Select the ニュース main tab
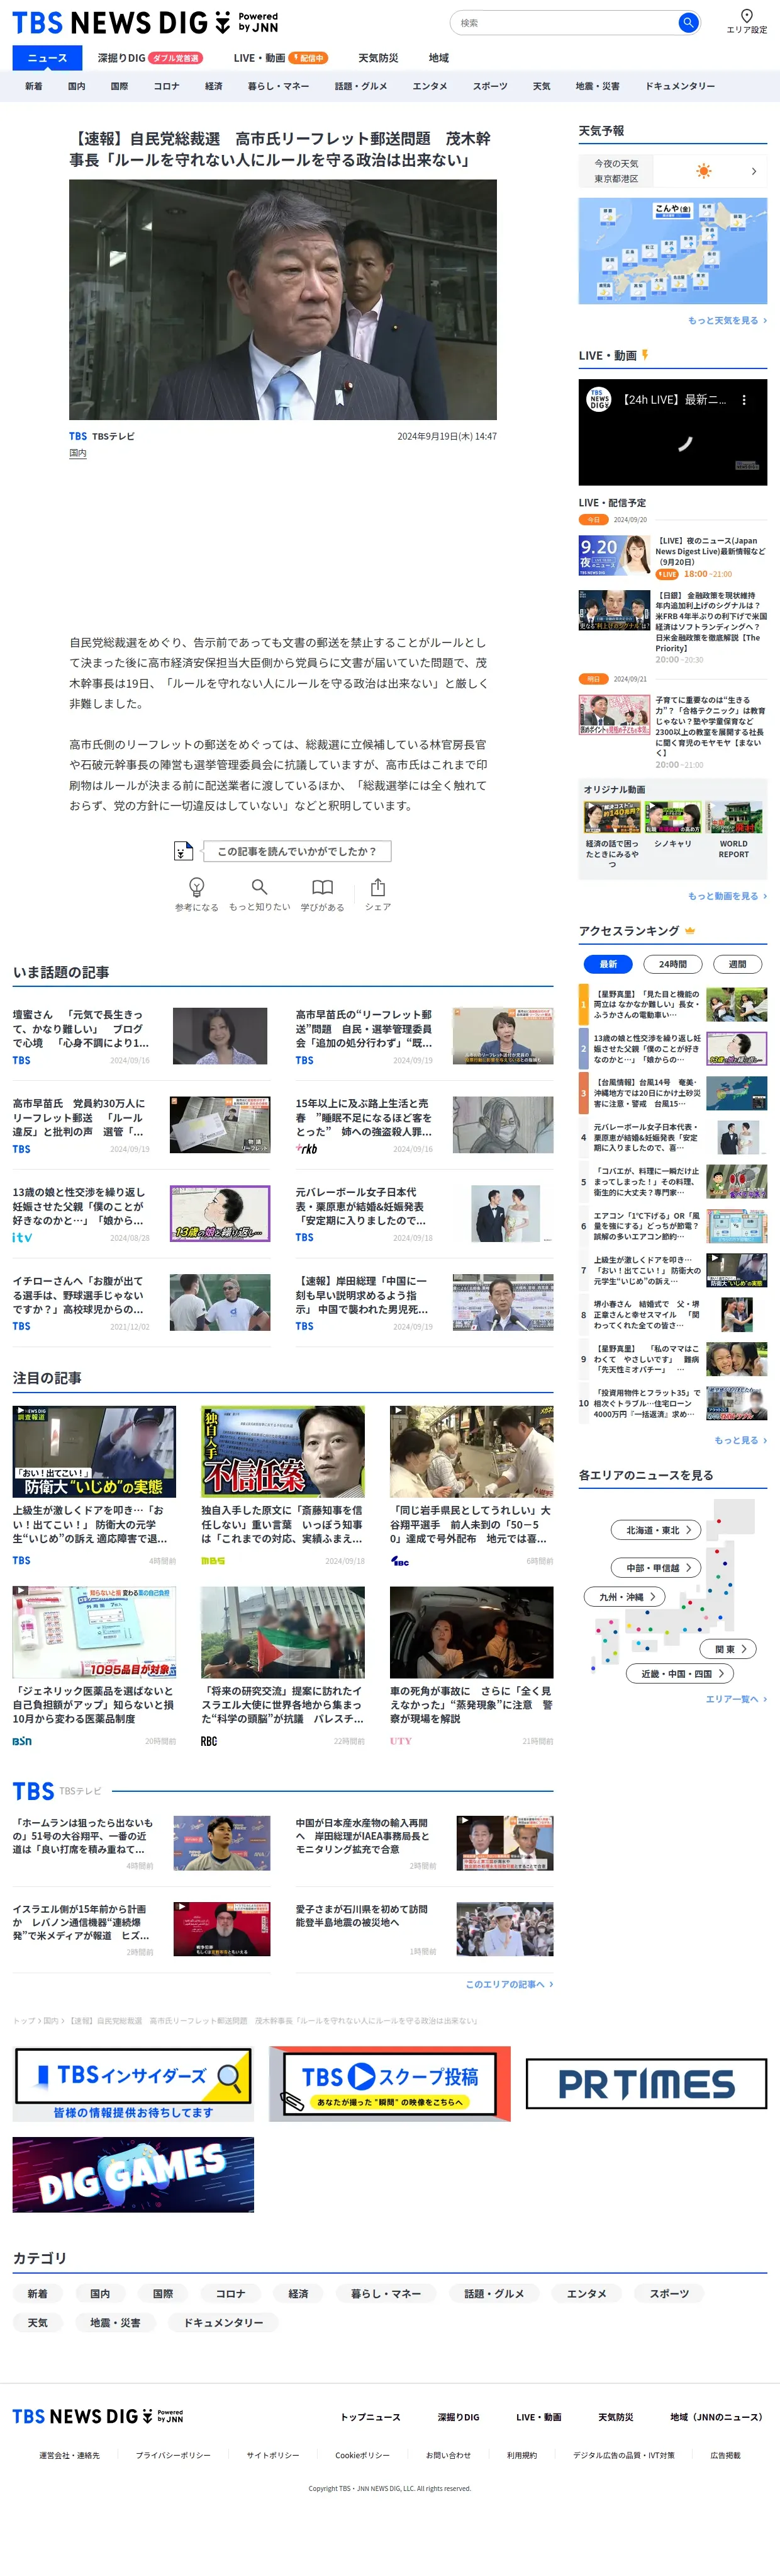 [x=47, y=58]
